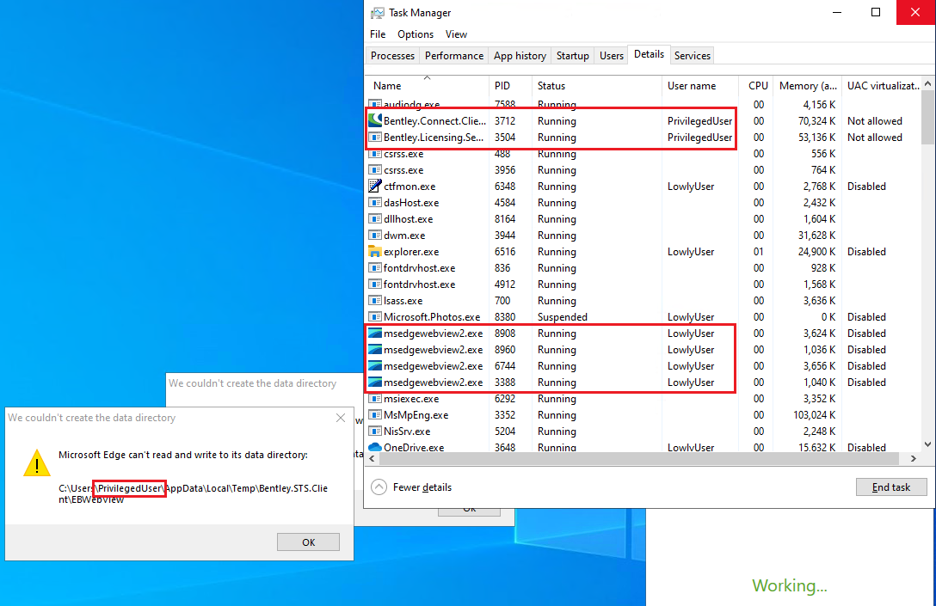
Task: Click the horizontal scrollbar right arrow
Action: tap(914, 458)
